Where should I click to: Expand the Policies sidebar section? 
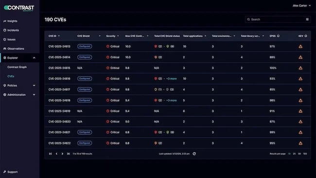[34, 86]
